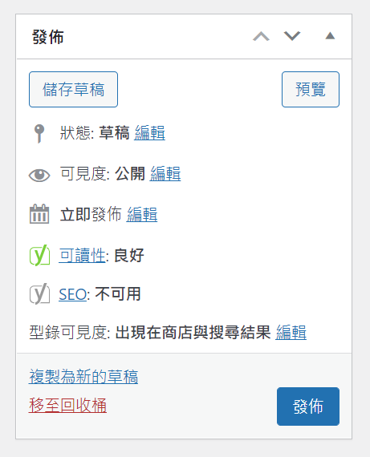Click the green Yoast readability icon
370x457 pixels.
click(x=39, y=255)
